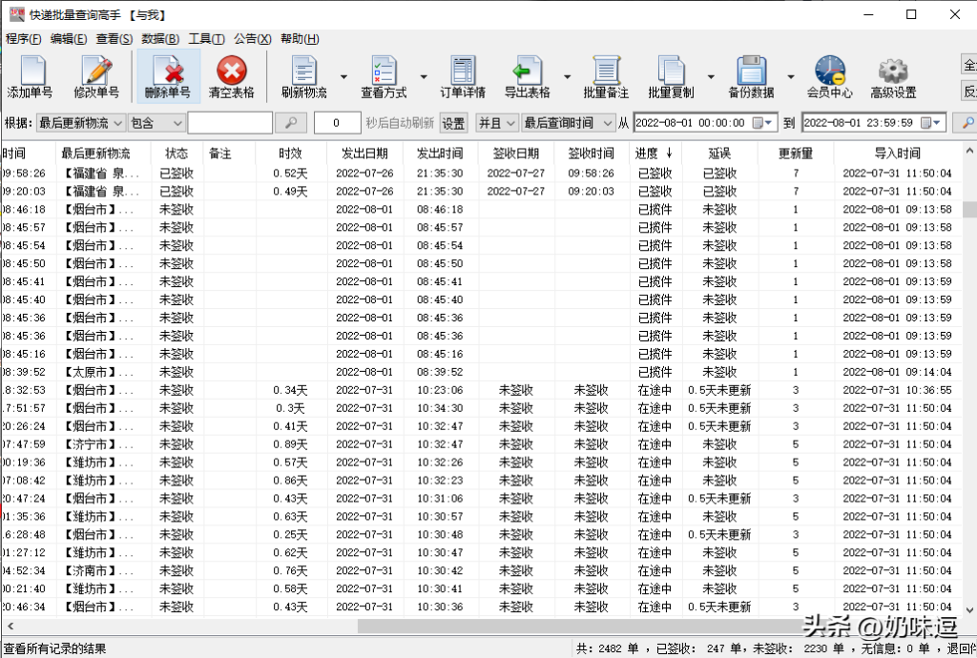Open the end date calendar picker
Image resolution: width=977 pixels, height=658 pixels.
point(931,123)
